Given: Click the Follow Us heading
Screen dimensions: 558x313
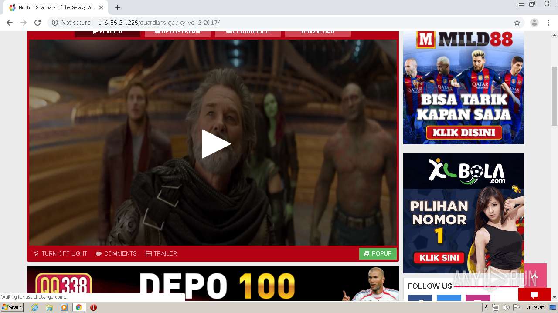Looking at the screenshot, I should 430,286.
